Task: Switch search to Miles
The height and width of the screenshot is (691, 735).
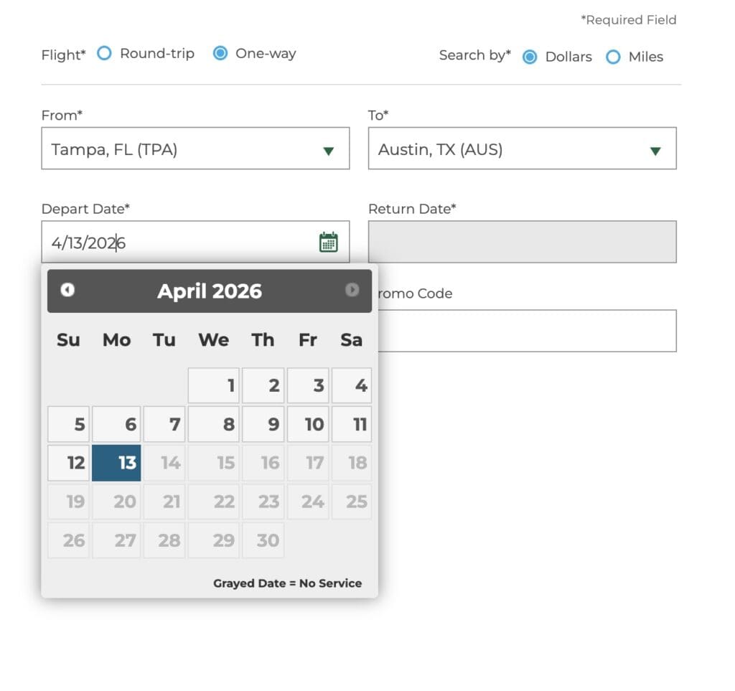Action: tap(614, 56)
